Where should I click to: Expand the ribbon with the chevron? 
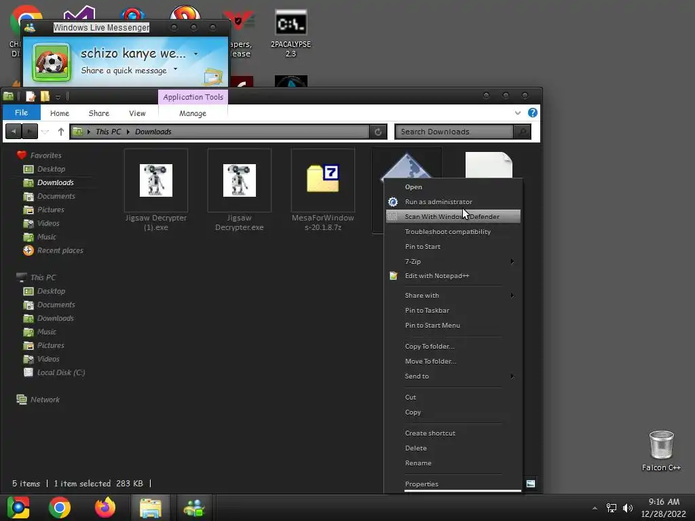(x=517, y=113)
